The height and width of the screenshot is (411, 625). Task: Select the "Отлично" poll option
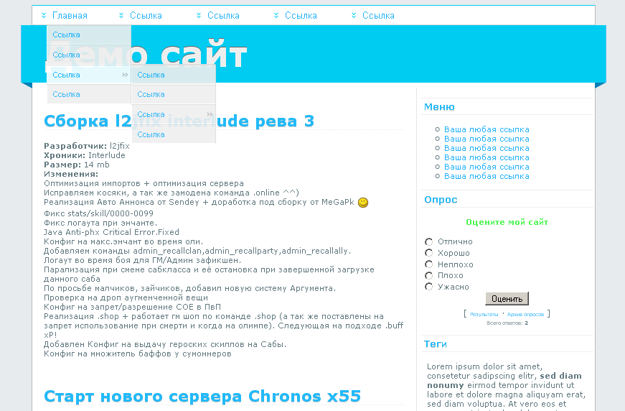(x=429, y=242)
